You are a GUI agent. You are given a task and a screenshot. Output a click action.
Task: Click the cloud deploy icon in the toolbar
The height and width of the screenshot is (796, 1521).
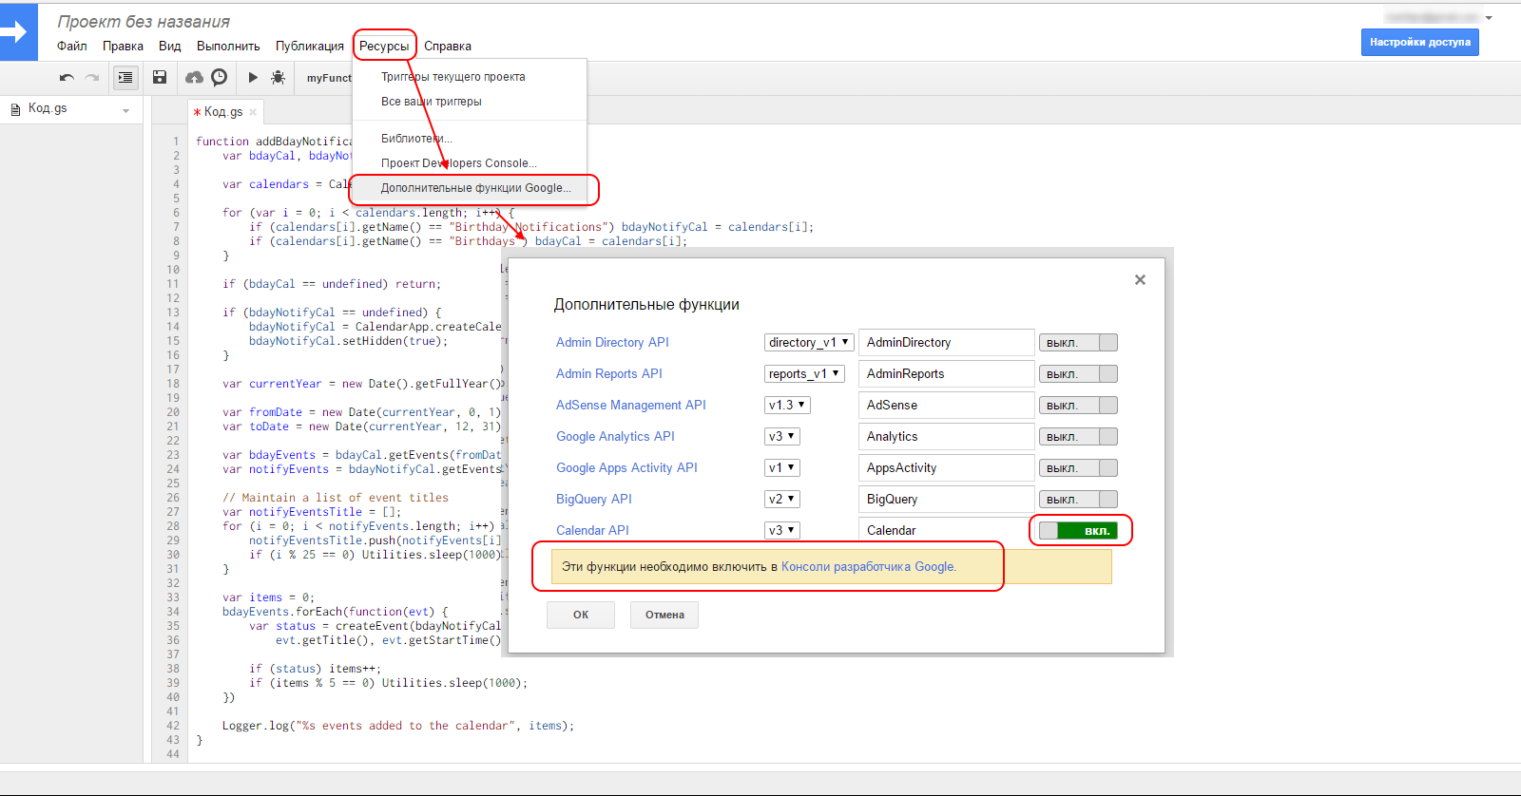[x=194, y=77]
